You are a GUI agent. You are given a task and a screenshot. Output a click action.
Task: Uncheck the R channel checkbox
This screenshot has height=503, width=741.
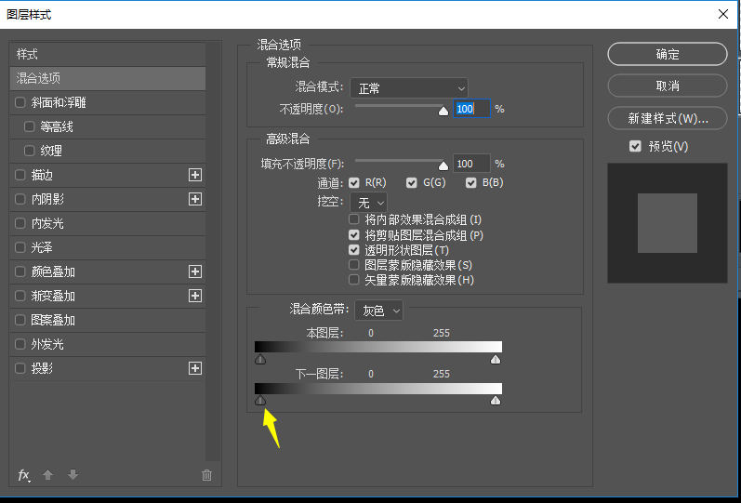click(353, 183)
